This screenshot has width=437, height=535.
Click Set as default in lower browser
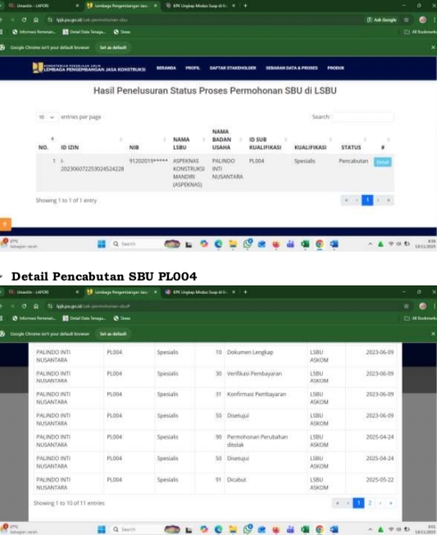[113, 334]
